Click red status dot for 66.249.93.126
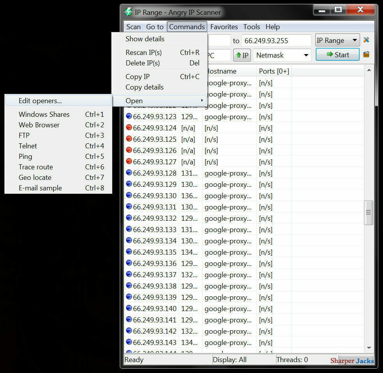The width and height of the screenshot is (383, 373). coord(129,150)
